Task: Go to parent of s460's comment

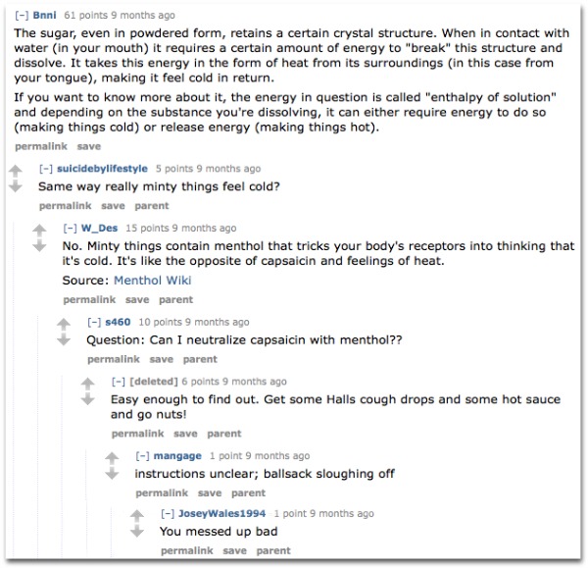Action: [x=200, y=359]
